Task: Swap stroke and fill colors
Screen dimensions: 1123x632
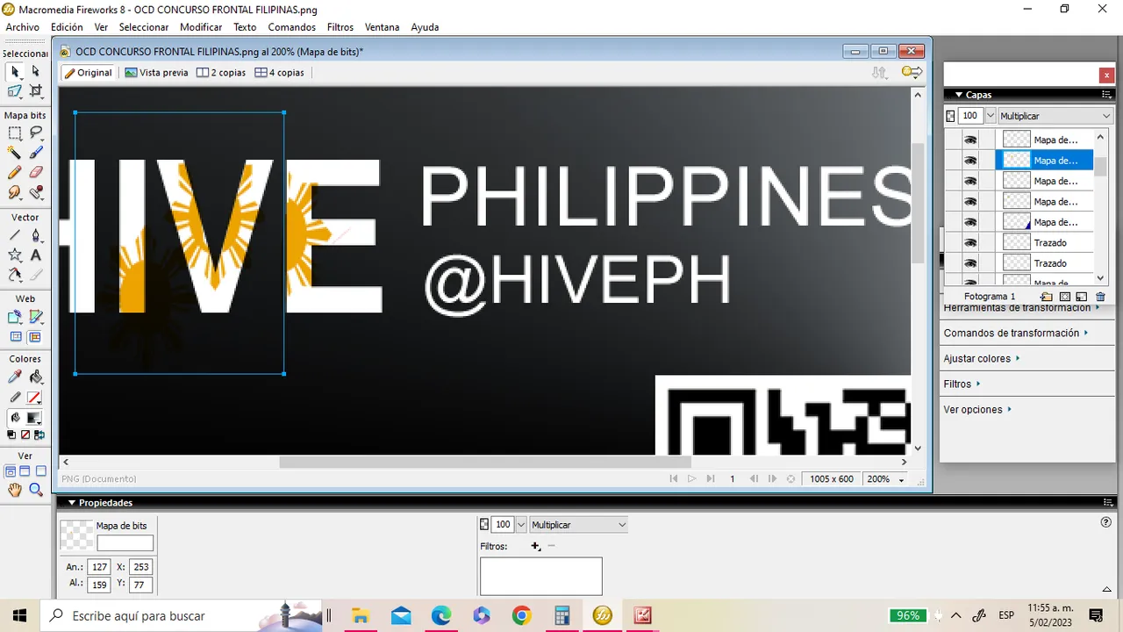Action: [39, 434]
